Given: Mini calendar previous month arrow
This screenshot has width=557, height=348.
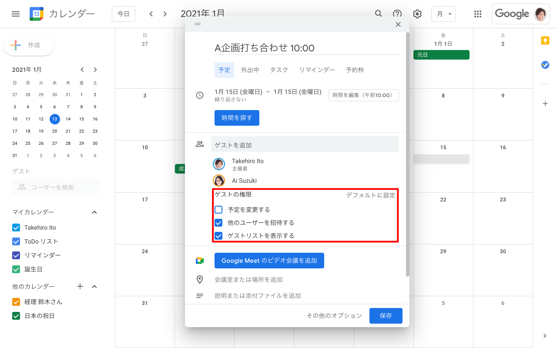Looking at the screenshot, I should point(82,70).
